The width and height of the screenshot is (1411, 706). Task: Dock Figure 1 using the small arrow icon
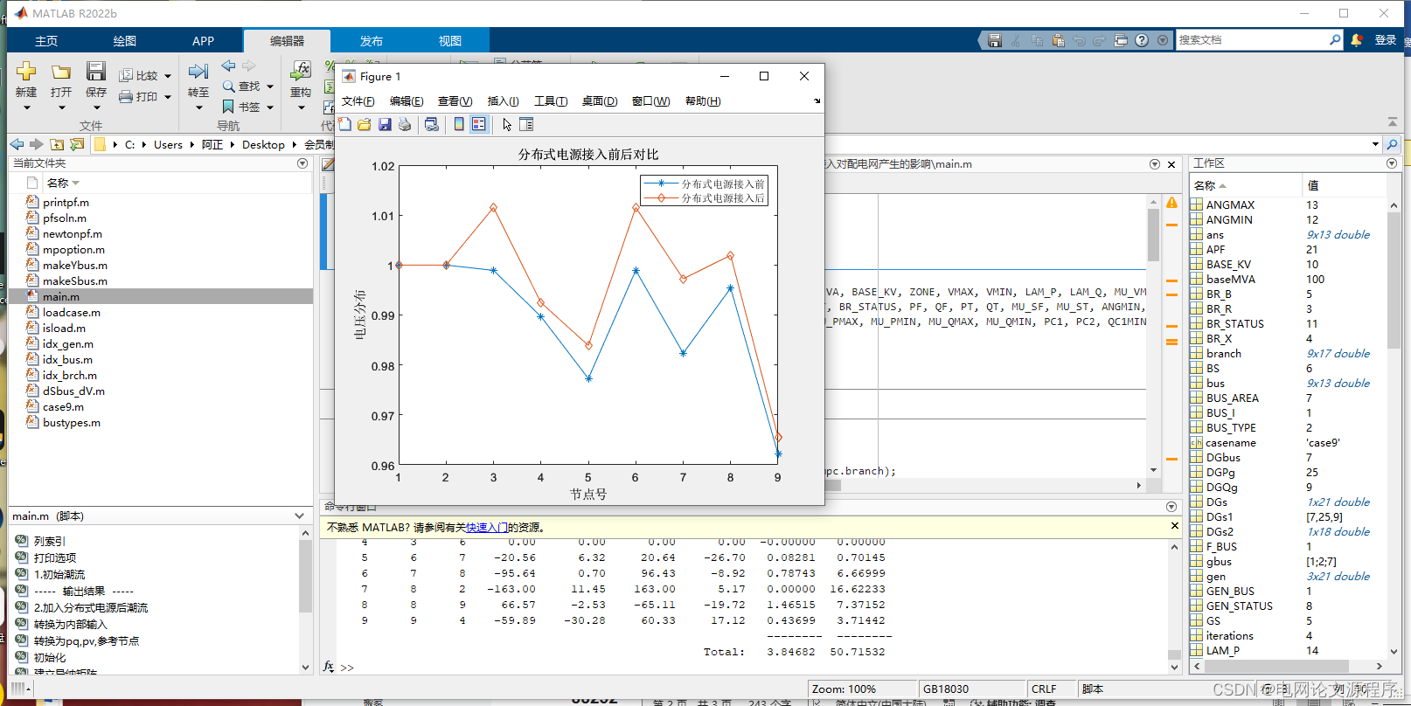[817, 101]
